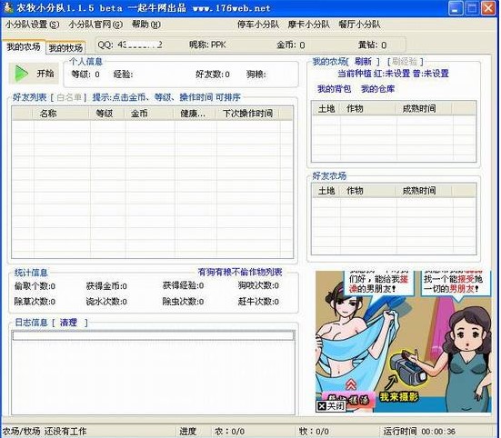Open the 摩卡小分队 menu item

point(309,25)
